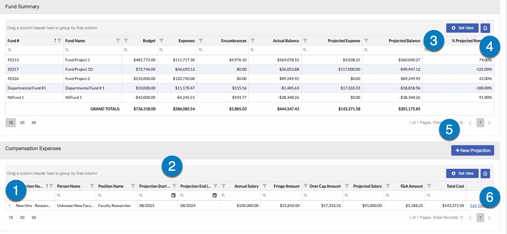Viewport: 507px width, 234px height.
Task: Click the New Projection button
Action: [x=472, y=151]
